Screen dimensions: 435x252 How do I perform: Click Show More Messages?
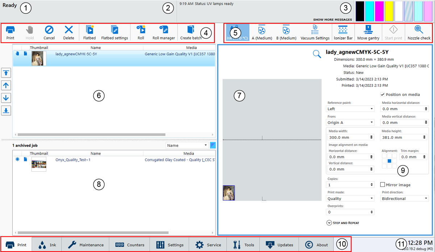point(332,20)
